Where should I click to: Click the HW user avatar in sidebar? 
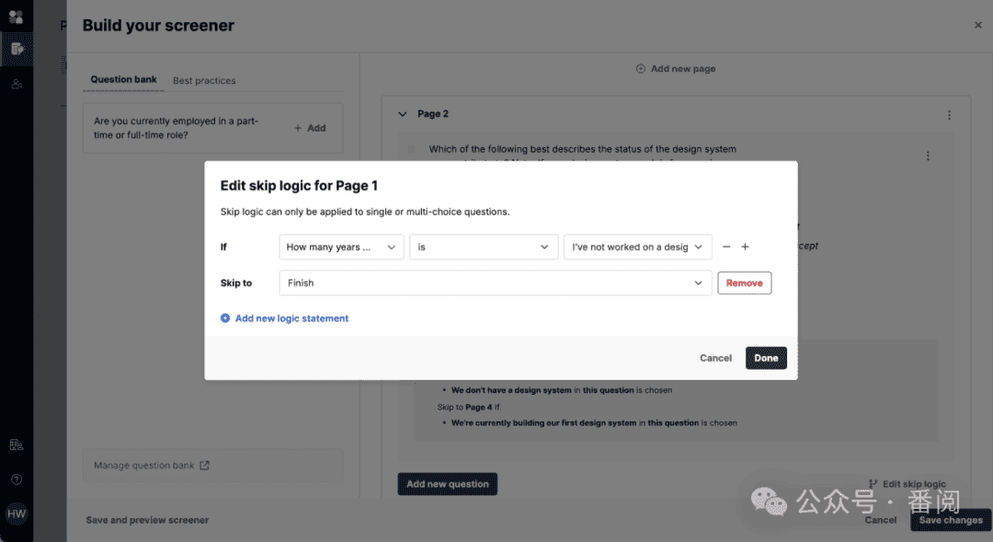(x=17, y=513)
